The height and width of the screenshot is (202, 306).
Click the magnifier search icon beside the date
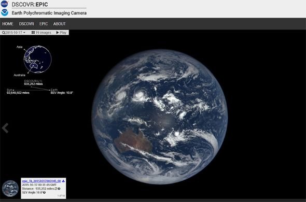click(4, 33)
